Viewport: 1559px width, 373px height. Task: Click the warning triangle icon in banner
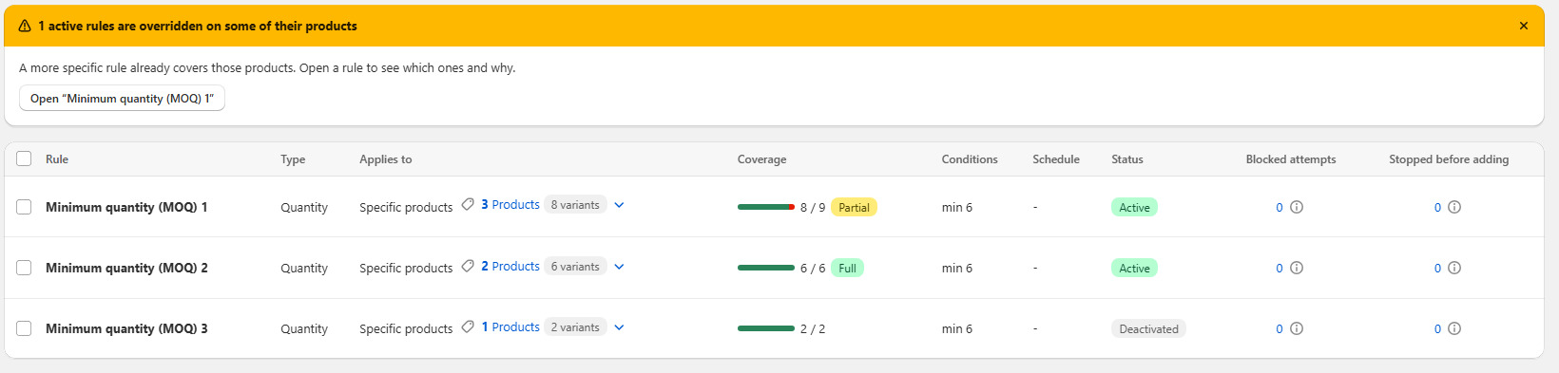tap(25, 27)
